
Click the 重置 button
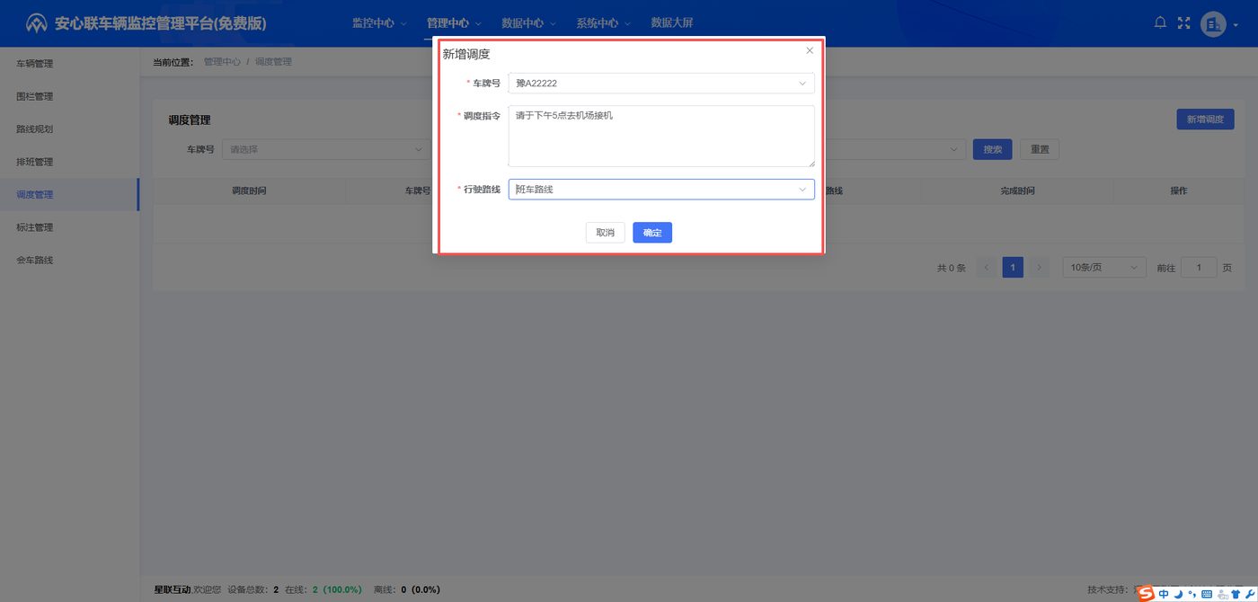point(1040,149)
